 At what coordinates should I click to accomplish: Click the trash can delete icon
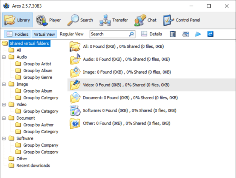pyautogui.click(x=173, y=34)
